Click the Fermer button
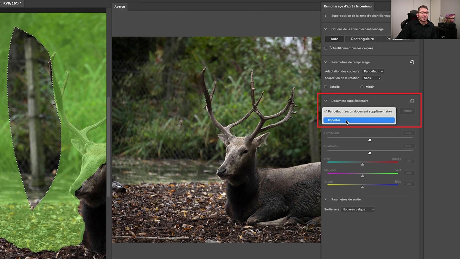Screen dimensions: 460x259 pyautogui.click(x=408, y=111)
